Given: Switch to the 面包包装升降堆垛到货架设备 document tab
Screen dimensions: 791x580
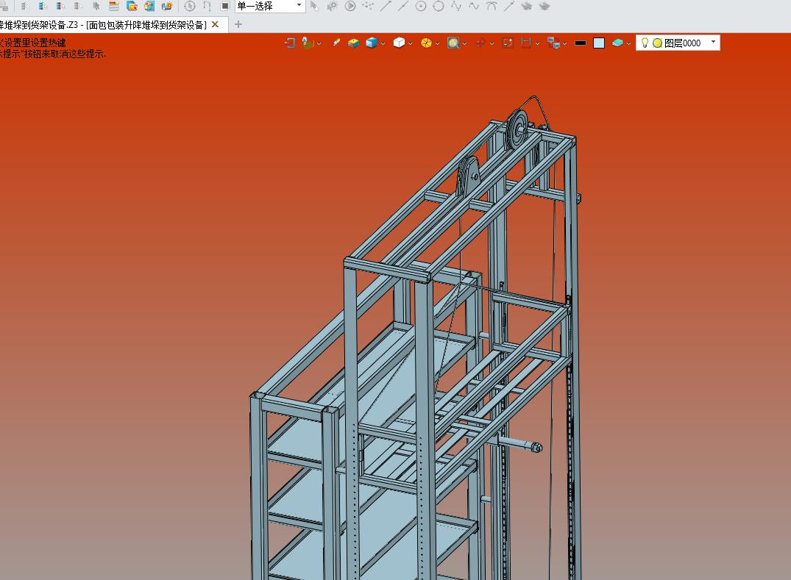Looking at the screenshot, I should [x=103, y=24].
